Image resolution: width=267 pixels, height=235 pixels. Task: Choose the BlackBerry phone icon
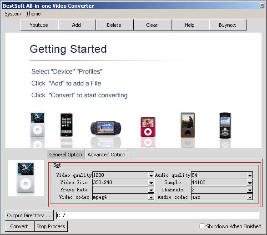(x=225, y=125)
